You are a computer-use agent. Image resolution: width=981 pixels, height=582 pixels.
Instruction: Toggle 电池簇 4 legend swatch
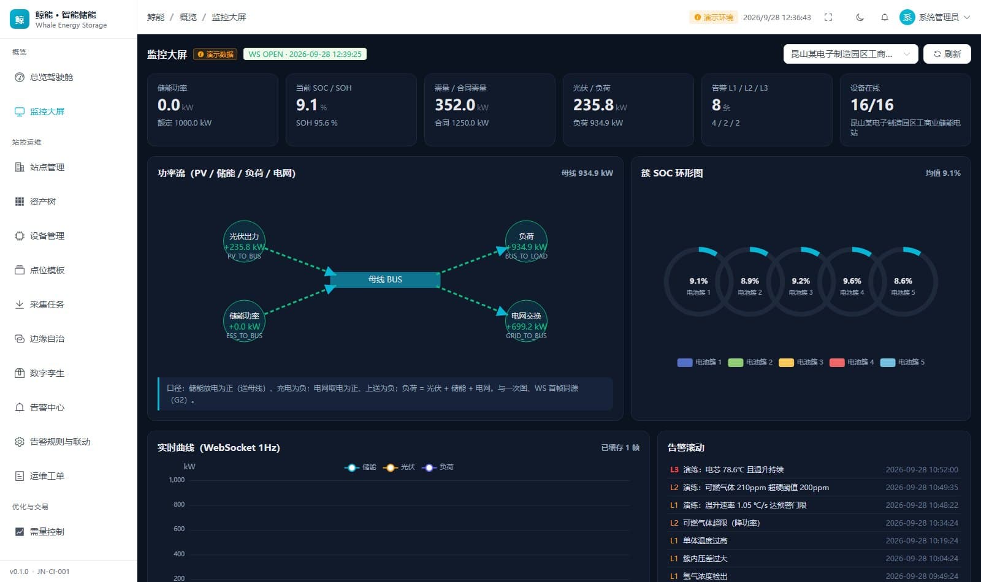click(x=837, y=363)
